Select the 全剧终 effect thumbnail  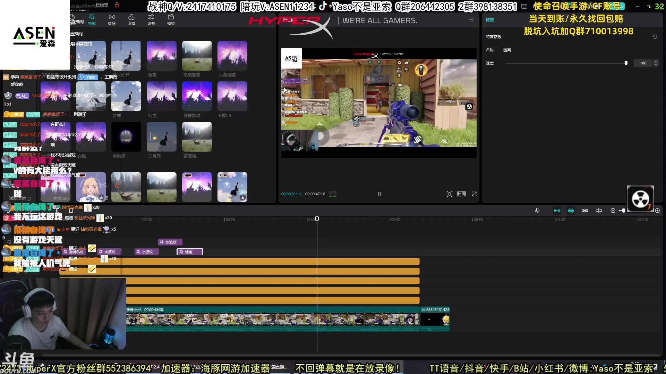coord(126,137)
